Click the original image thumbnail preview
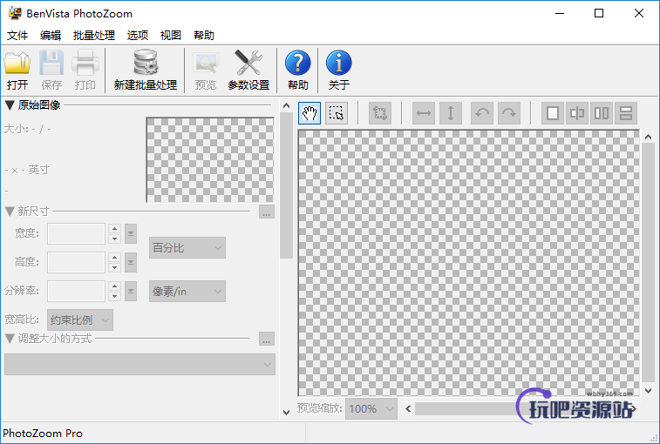The height and width of the screenshot is (444, 660). (x=210, y=160)
